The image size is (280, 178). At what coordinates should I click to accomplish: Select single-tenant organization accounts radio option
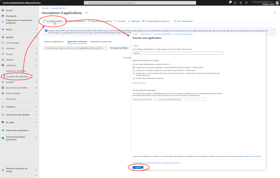tap(134, 67)
